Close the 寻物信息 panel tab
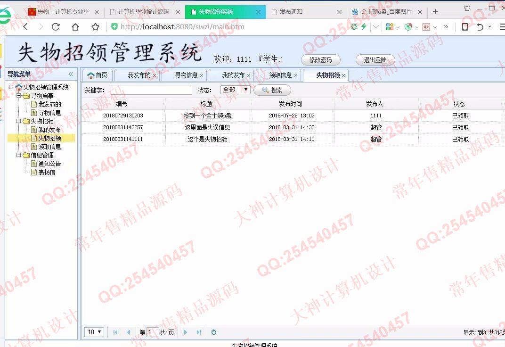 pos(202,75)
